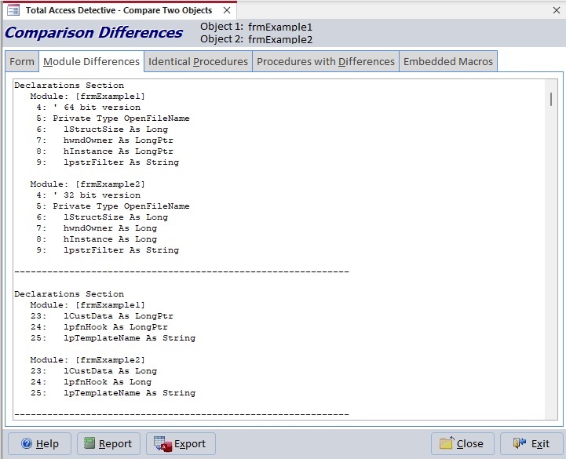Click "lCustData As Long" line under frmExample2
The image size is (566, 459).
(110, 371)
